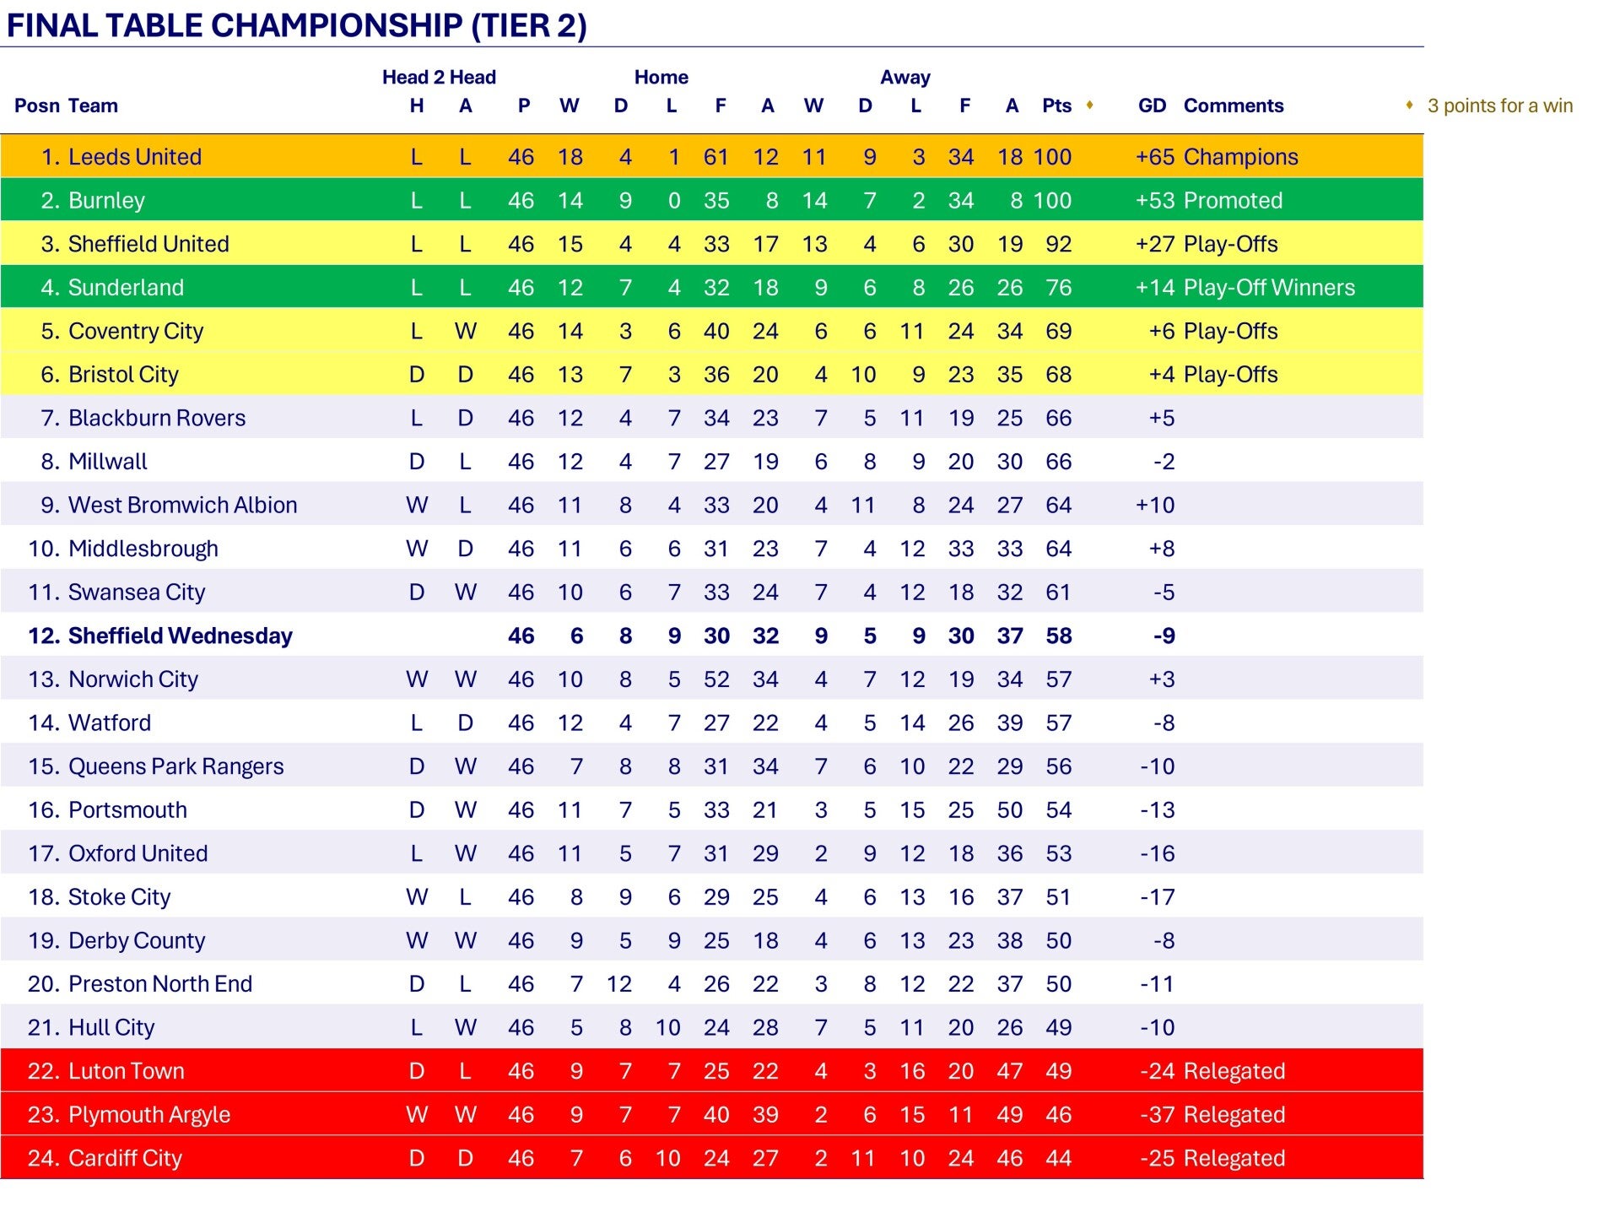Viewport: 1620px width, 1223px height.
Task: Click the Away group header
Action: (x=904, y=78)
